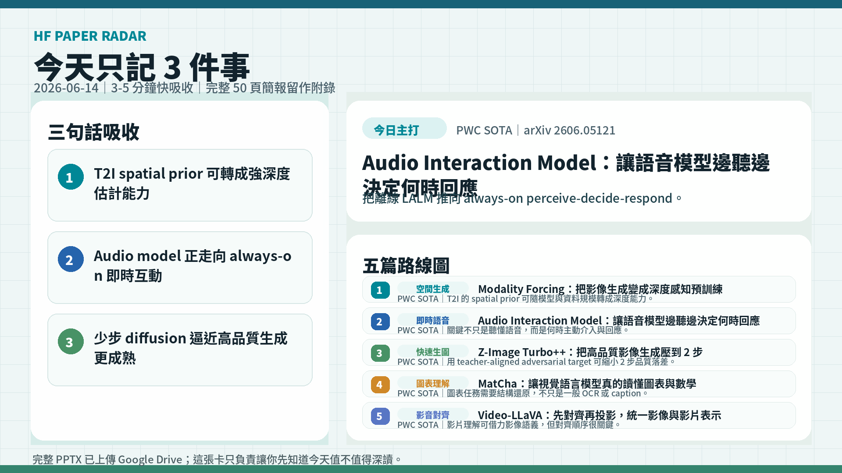Click the blue 2 badge in the Audio Interaction Model row
The image size is (842, 473).
point(380,321)
